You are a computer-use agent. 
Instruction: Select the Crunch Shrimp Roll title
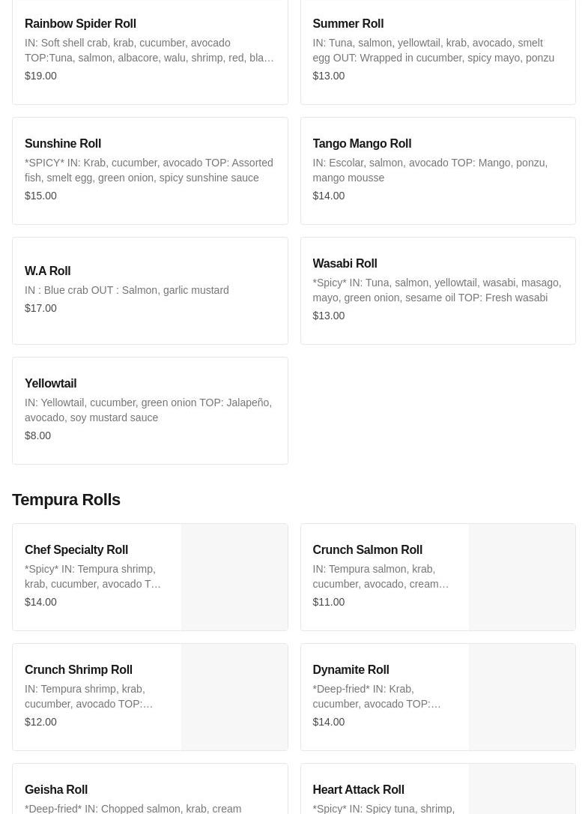click(x=79, y=670)
